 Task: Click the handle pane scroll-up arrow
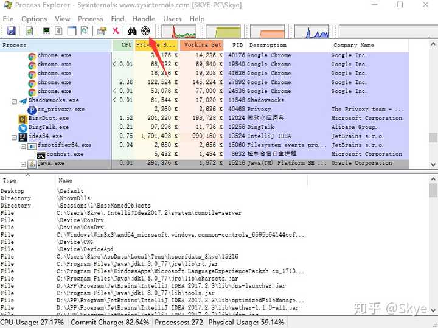(433, 179)
